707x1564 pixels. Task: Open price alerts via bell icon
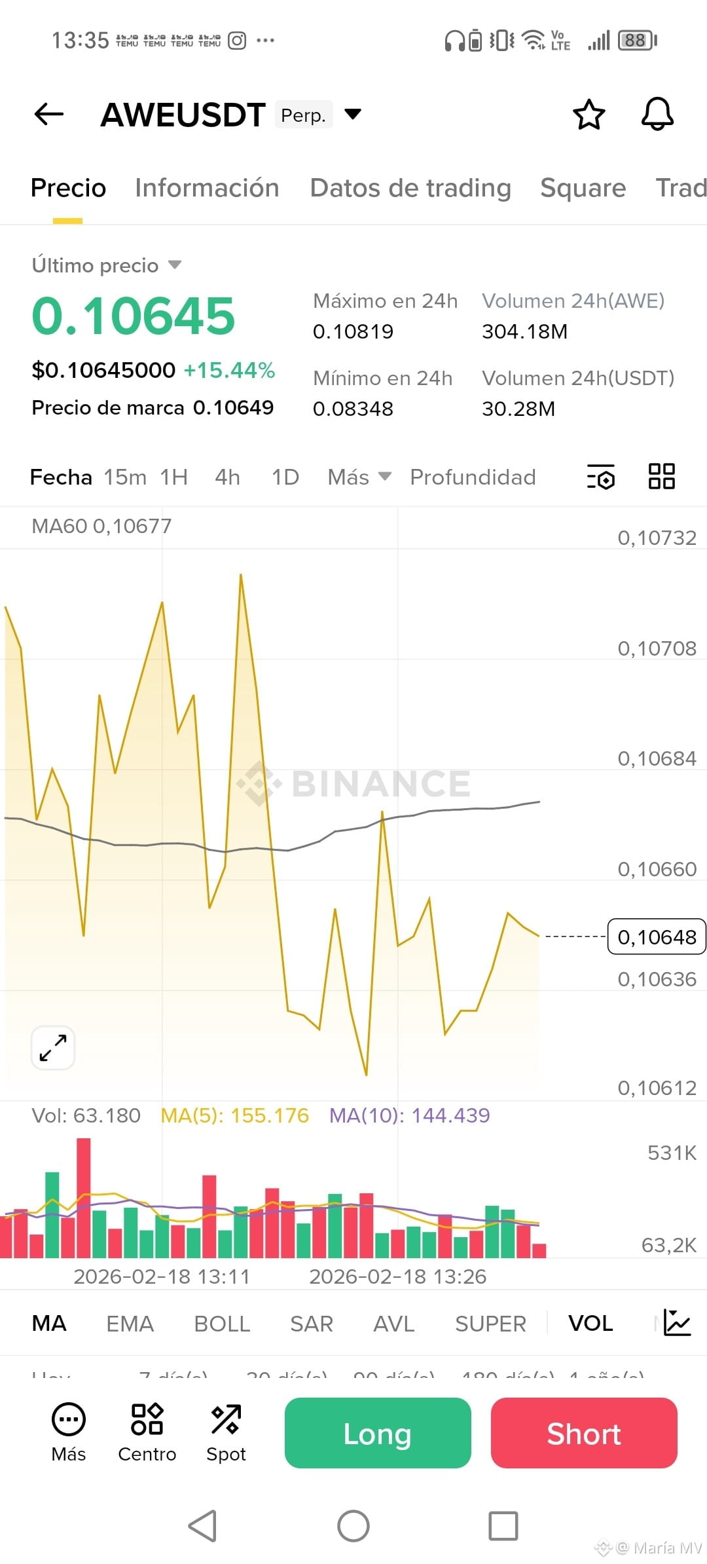657,115
